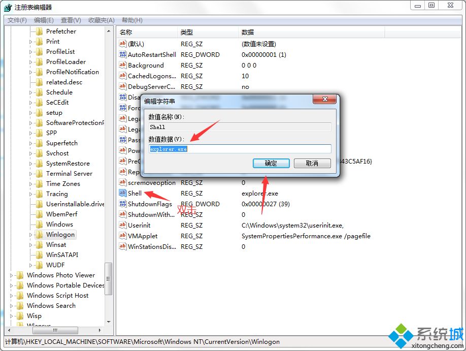Click the Schedule folder icon
The height and width of the screenshot is (351, 466).
[x=39, y=92]
